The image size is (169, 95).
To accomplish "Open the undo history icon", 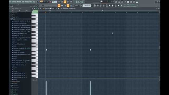I will pyautogui.click(x=116, y=2).
